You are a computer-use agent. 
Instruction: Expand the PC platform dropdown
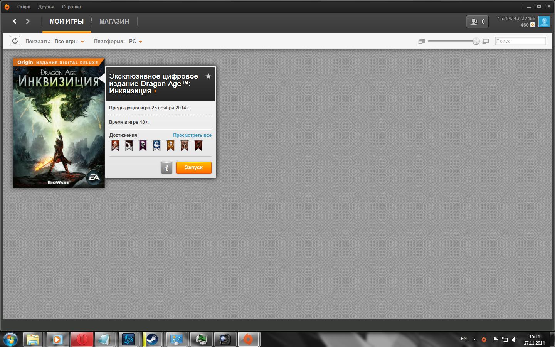tap(135, 41)
